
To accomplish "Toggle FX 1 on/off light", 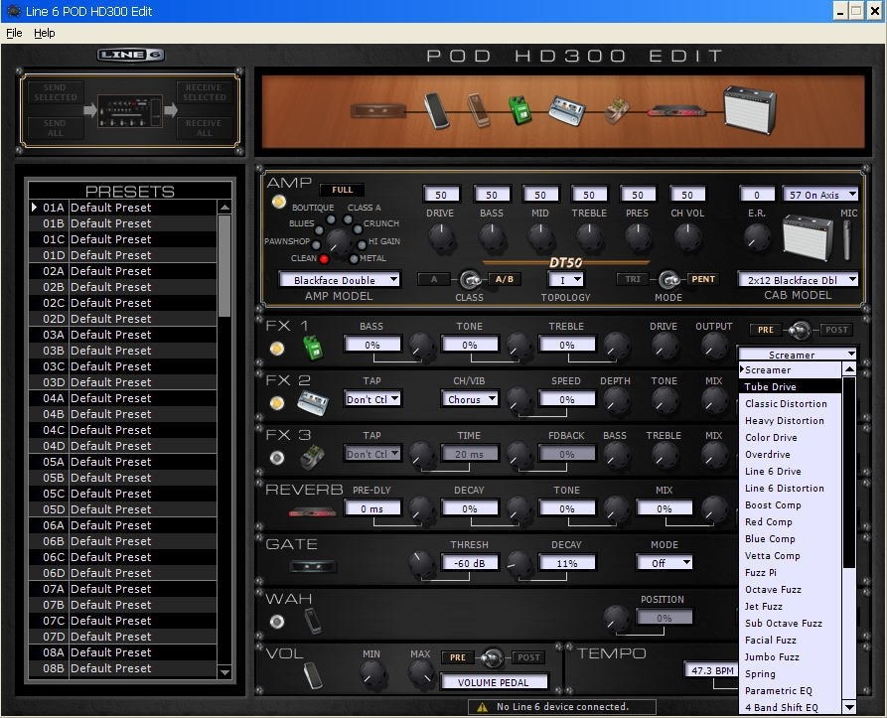I will tap(276, 349).
